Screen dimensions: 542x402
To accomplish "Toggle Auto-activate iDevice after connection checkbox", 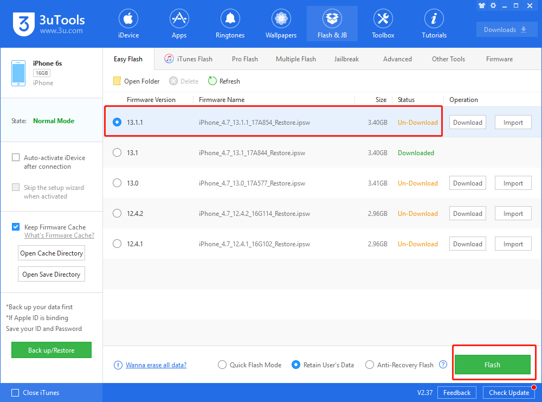I will [16, 157].
